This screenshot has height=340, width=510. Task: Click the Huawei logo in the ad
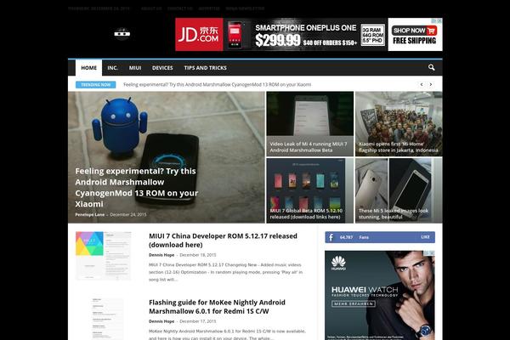338,263
